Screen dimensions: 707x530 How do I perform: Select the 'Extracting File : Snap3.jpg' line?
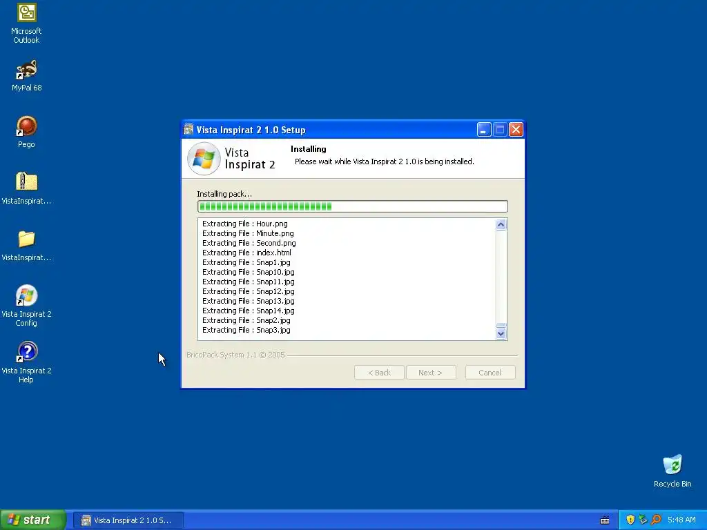point(246,331)
